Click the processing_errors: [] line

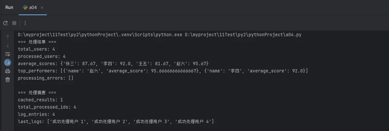click(46, 78)
